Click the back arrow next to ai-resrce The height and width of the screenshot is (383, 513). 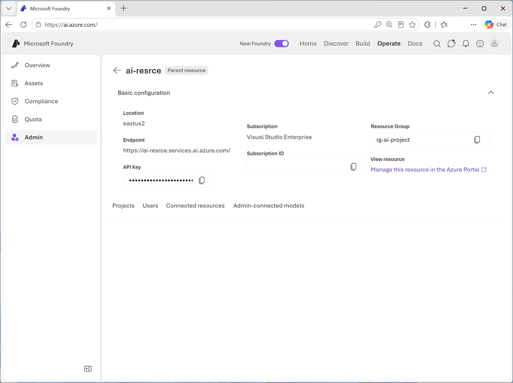click(x=117, y=71)
